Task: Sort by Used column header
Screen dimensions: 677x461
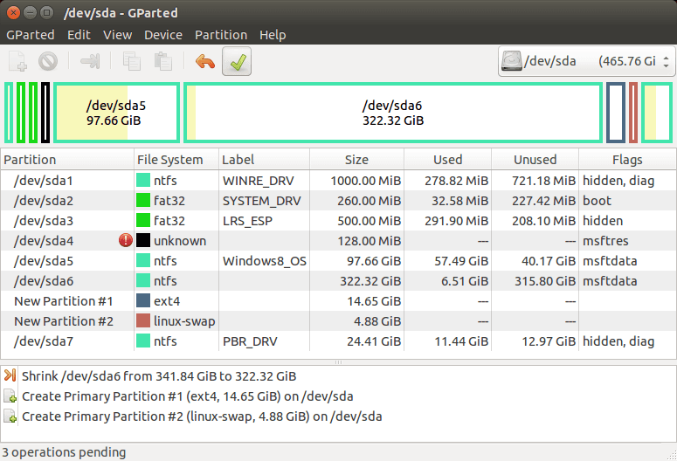Action: 448,159
